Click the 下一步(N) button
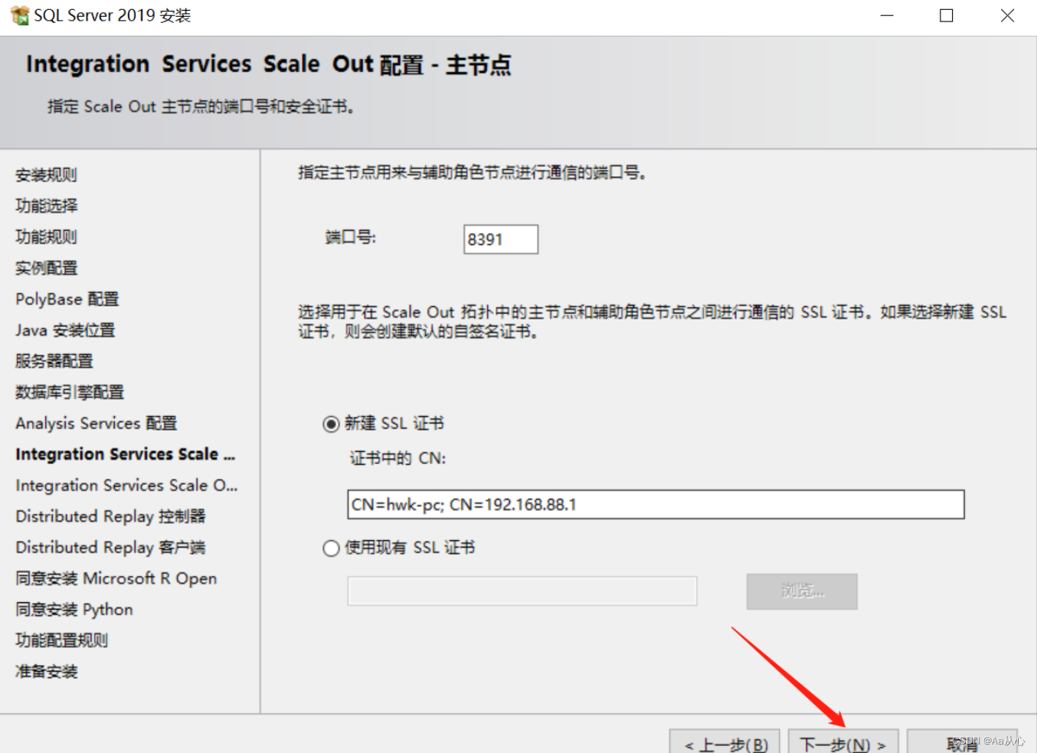This screenshot has width=1037, height=753. tap(842, 742)
